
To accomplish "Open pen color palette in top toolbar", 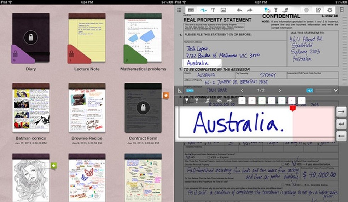I will [x=267, y=10].
